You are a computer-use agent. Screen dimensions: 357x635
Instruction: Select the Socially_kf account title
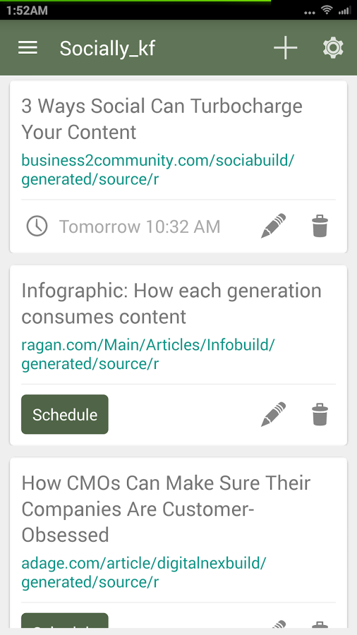pyautogui.click(x=107, y=49)
